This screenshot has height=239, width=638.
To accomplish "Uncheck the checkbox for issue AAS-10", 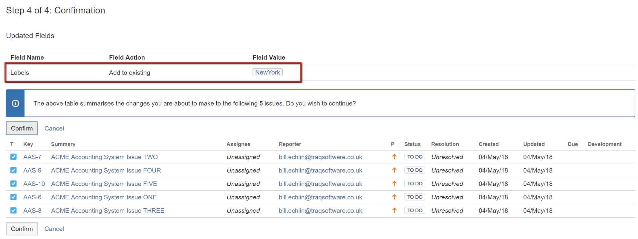I will (x=13, y=184).
